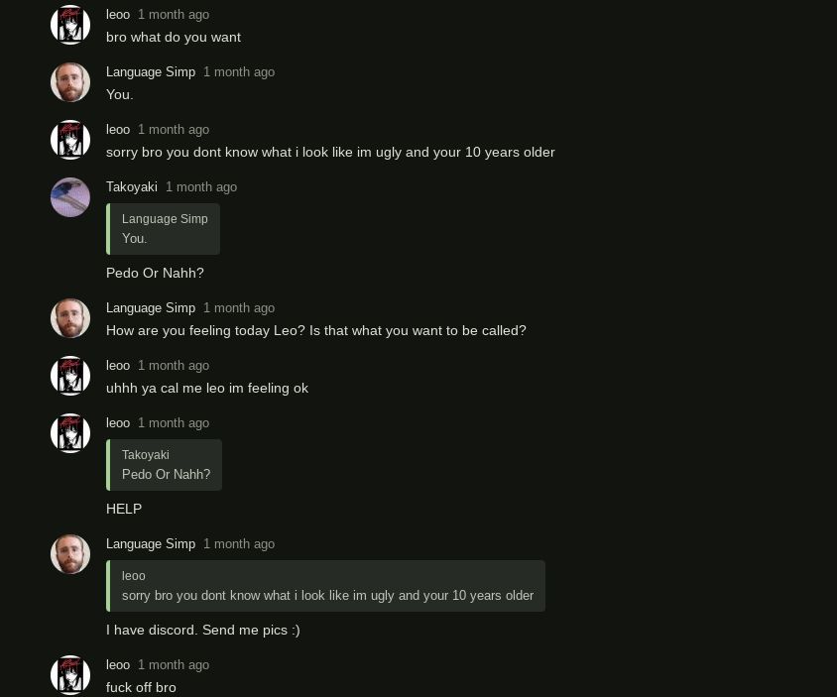Click leoo's avatar beside "bro what do you want"
The image size is (837, 697).
(70, 25)
